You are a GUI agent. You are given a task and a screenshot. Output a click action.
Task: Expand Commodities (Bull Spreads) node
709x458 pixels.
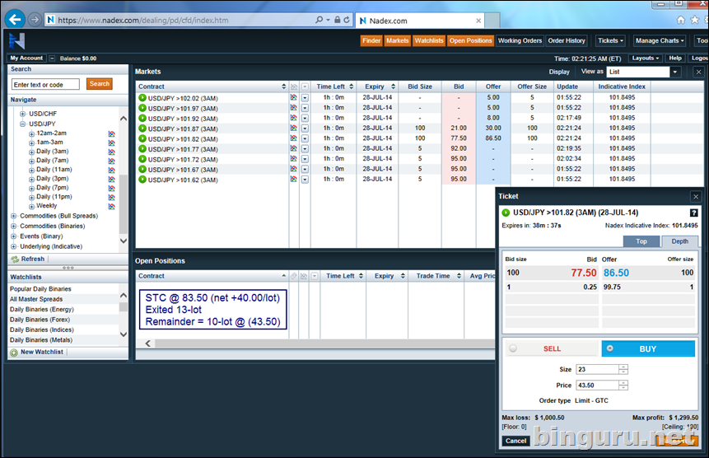13,216
